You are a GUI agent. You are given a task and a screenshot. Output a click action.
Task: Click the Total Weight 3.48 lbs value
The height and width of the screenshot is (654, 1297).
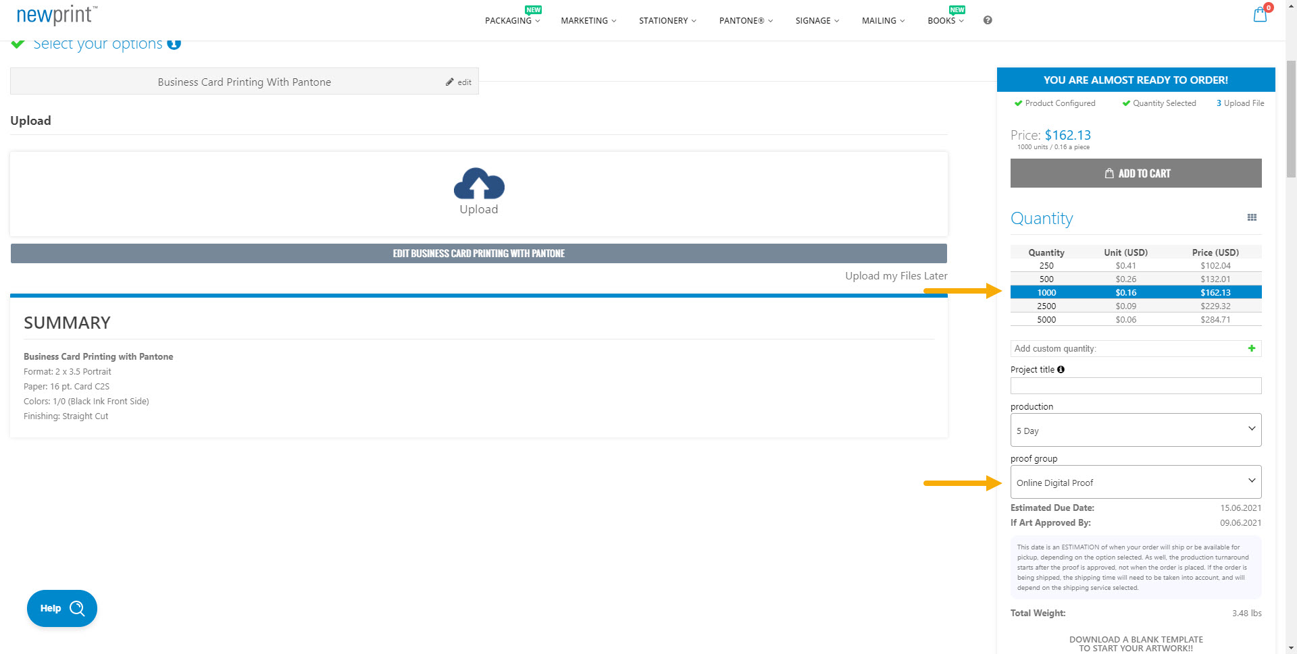[x=1246, y=613]
